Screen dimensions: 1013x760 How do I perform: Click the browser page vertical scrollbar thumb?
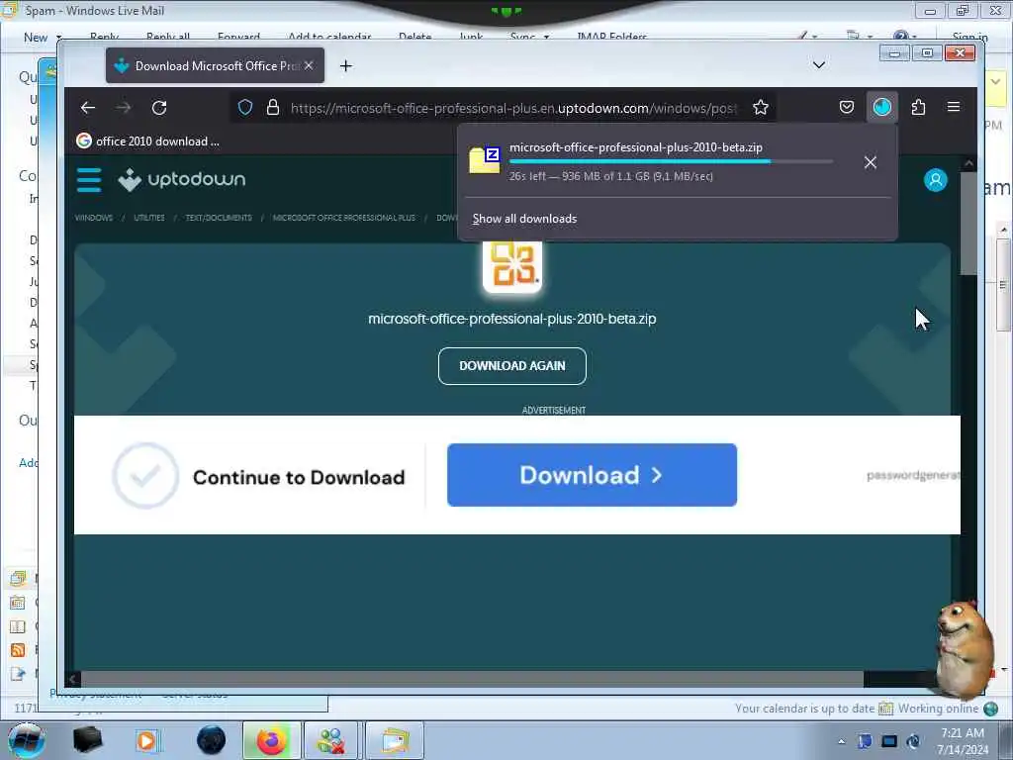click(x=967, y=225)
